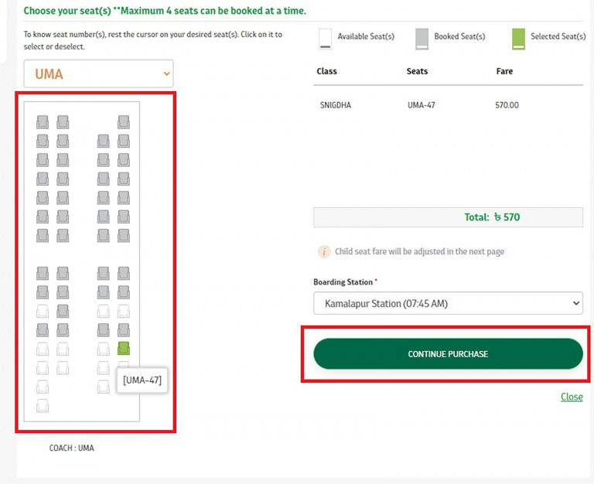The image size is (594, 484).
Task: Click the info icon beside the child seat fare note
Action: coord(325,251)
